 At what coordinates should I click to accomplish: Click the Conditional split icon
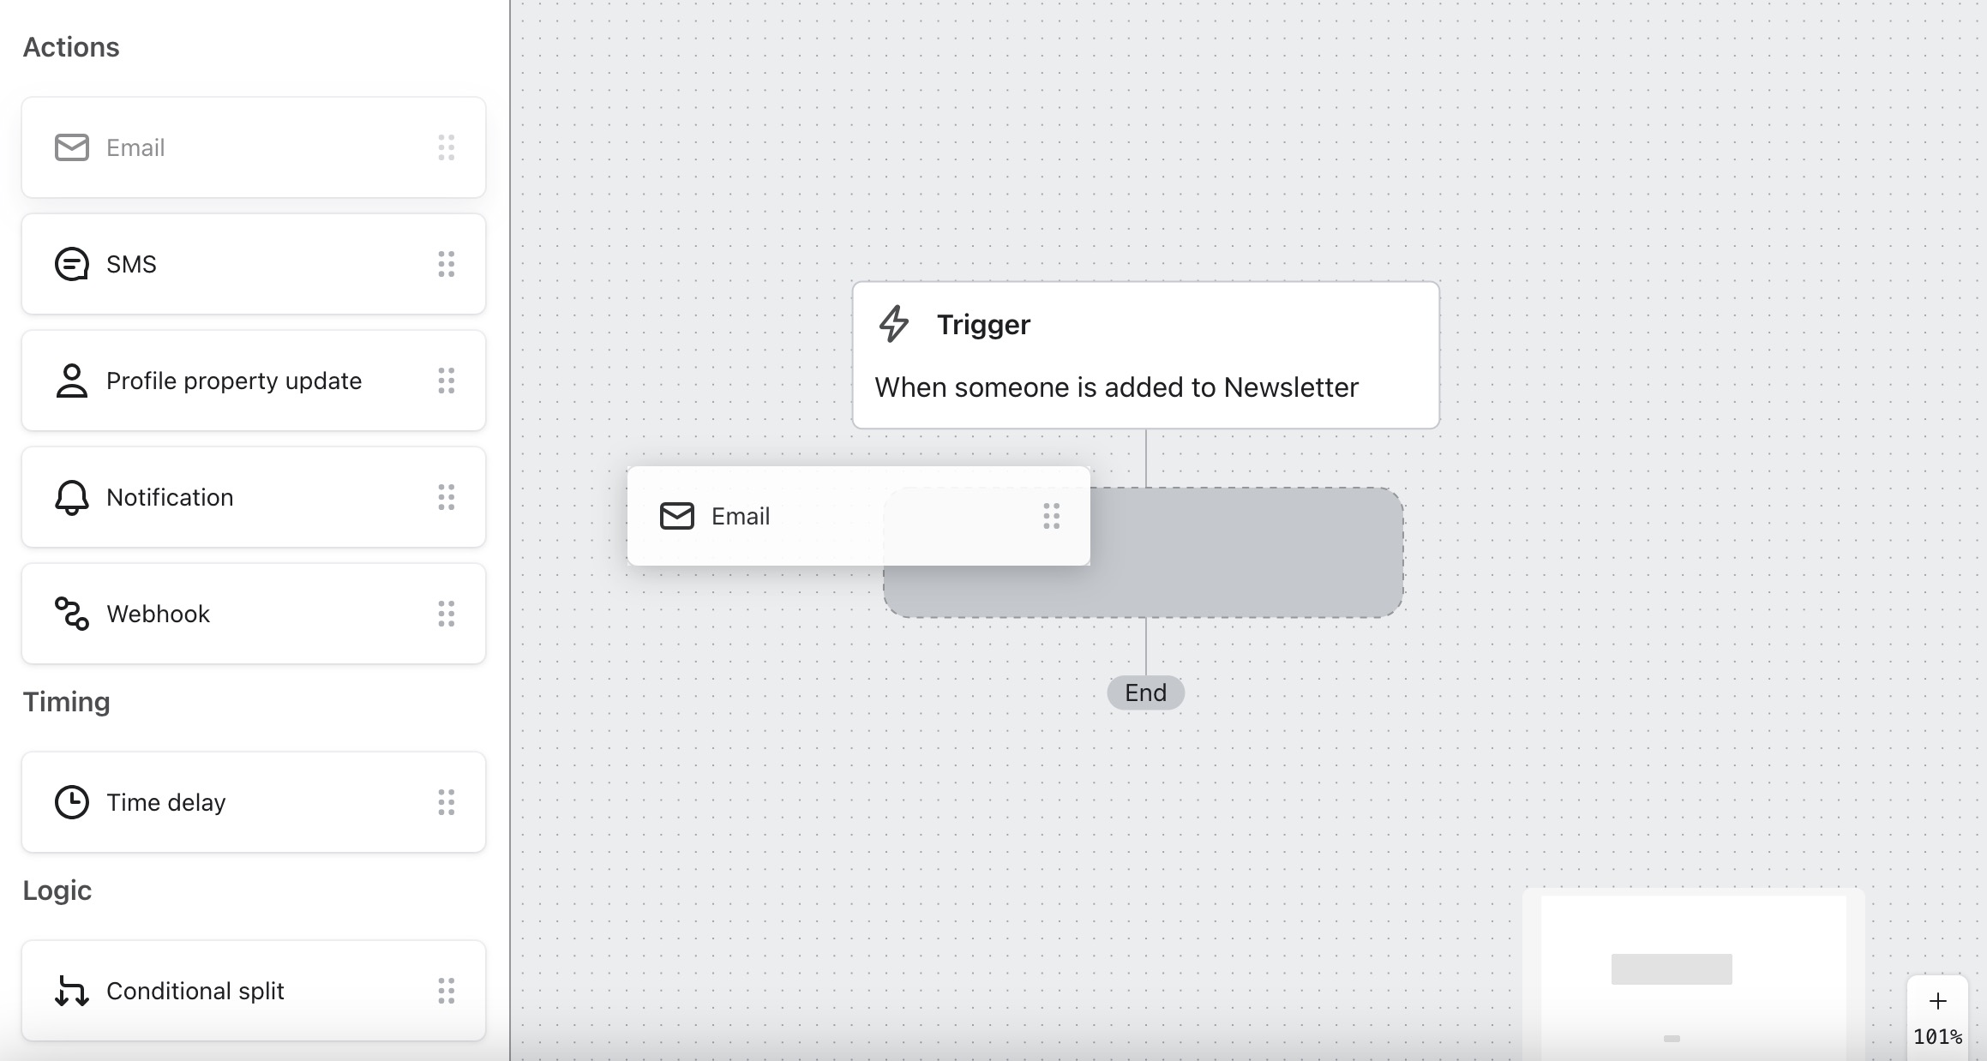coord(69,990)
